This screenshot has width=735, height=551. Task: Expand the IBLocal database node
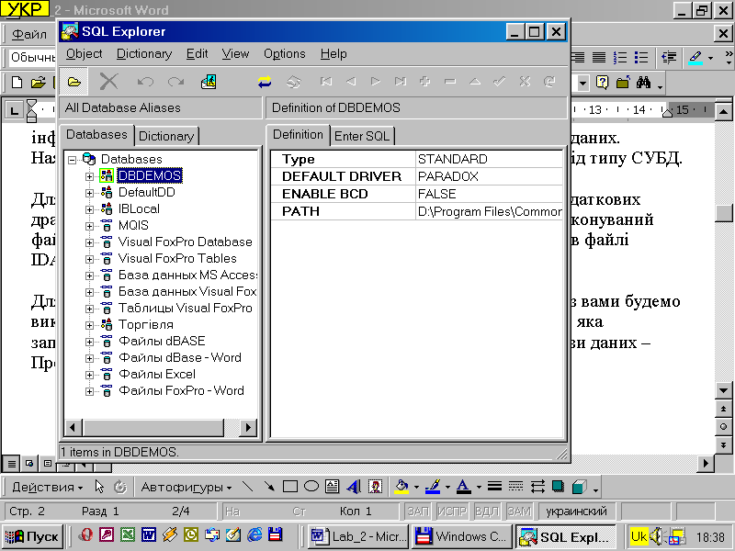[x=89, y=209]
